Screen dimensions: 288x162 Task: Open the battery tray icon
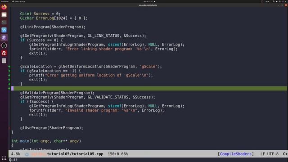click(280, 1)
